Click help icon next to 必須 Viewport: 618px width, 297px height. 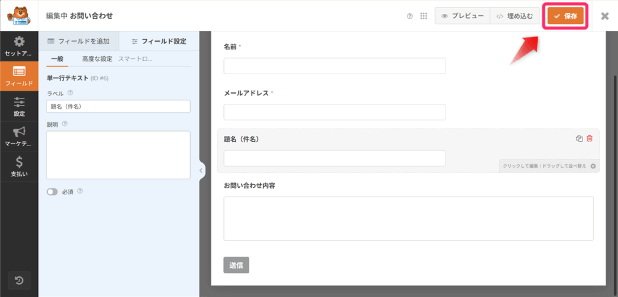[x=80, y=191]
